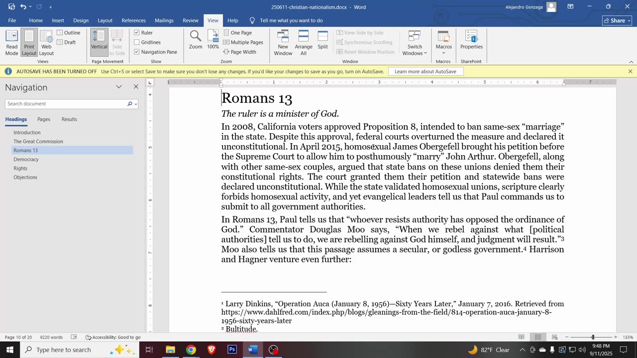This screenshot has width=637, height=358.
Task: Open the search options dropdown arrow
Action: click(135, 104)
